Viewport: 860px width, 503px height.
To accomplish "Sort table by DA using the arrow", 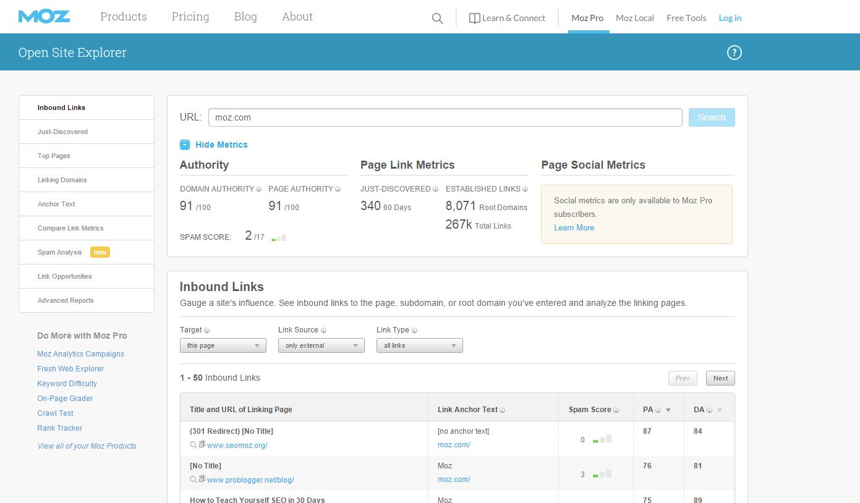I will 720,410.
